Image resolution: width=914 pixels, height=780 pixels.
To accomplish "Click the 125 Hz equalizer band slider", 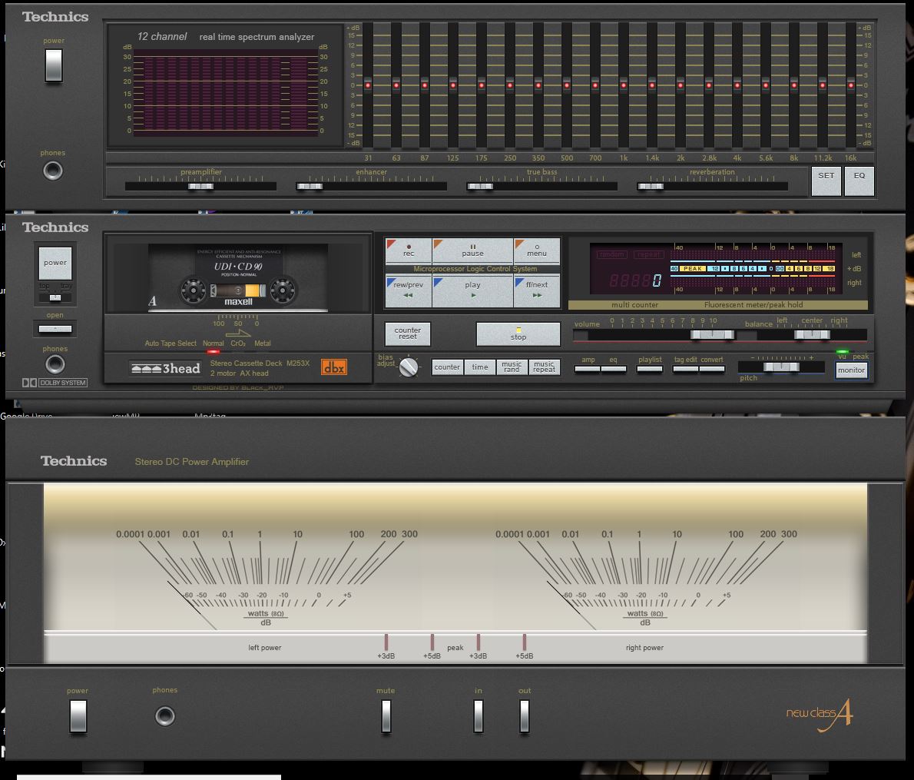I will (x=453, y=85).
